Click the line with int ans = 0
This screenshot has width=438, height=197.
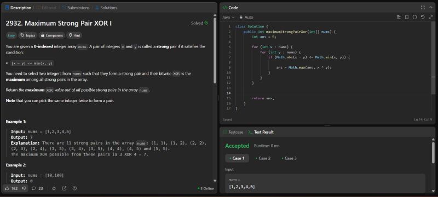coord(264,37)
